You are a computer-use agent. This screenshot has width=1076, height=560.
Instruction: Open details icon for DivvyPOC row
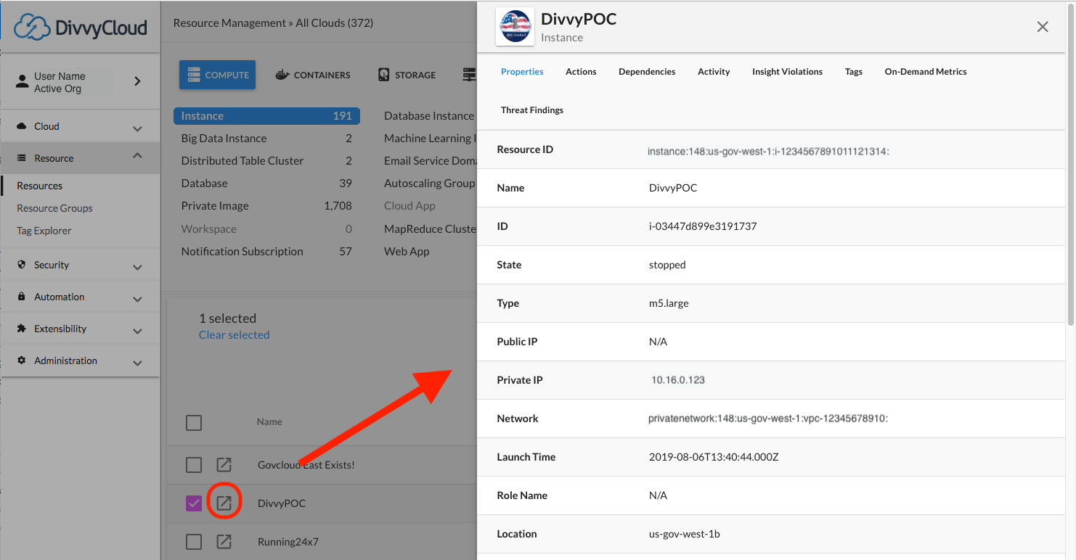224,503
